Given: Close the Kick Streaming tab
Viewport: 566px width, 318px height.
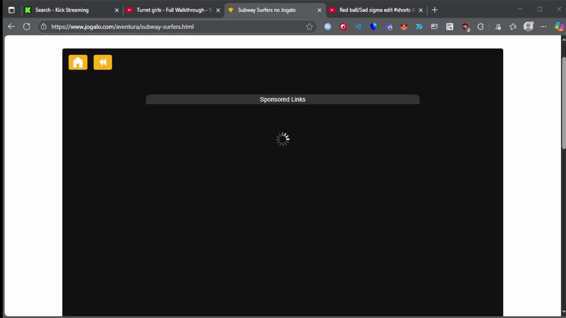Looking at the screenshot, I should click(117, 10).
